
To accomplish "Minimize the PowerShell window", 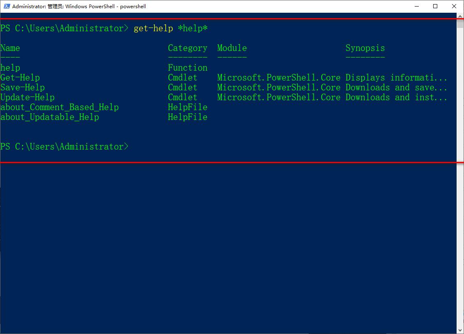I will (x=417, y=6).
